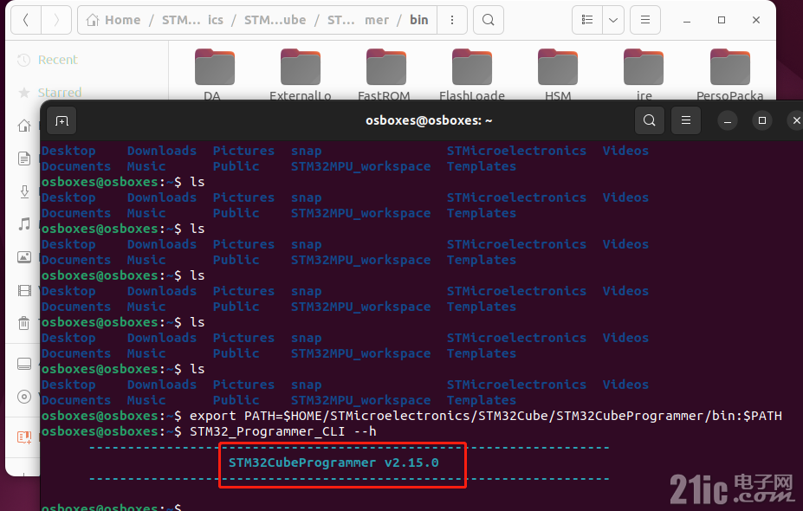This screenshot has width=803, height=511.
Task: Open the Downloads sidebar icon in Files
Action: coord(24,191)
